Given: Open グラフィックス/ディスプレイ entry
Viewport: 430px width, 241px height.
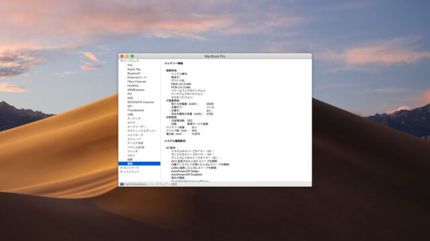Looking at the screenshot, I should (142, 131).
